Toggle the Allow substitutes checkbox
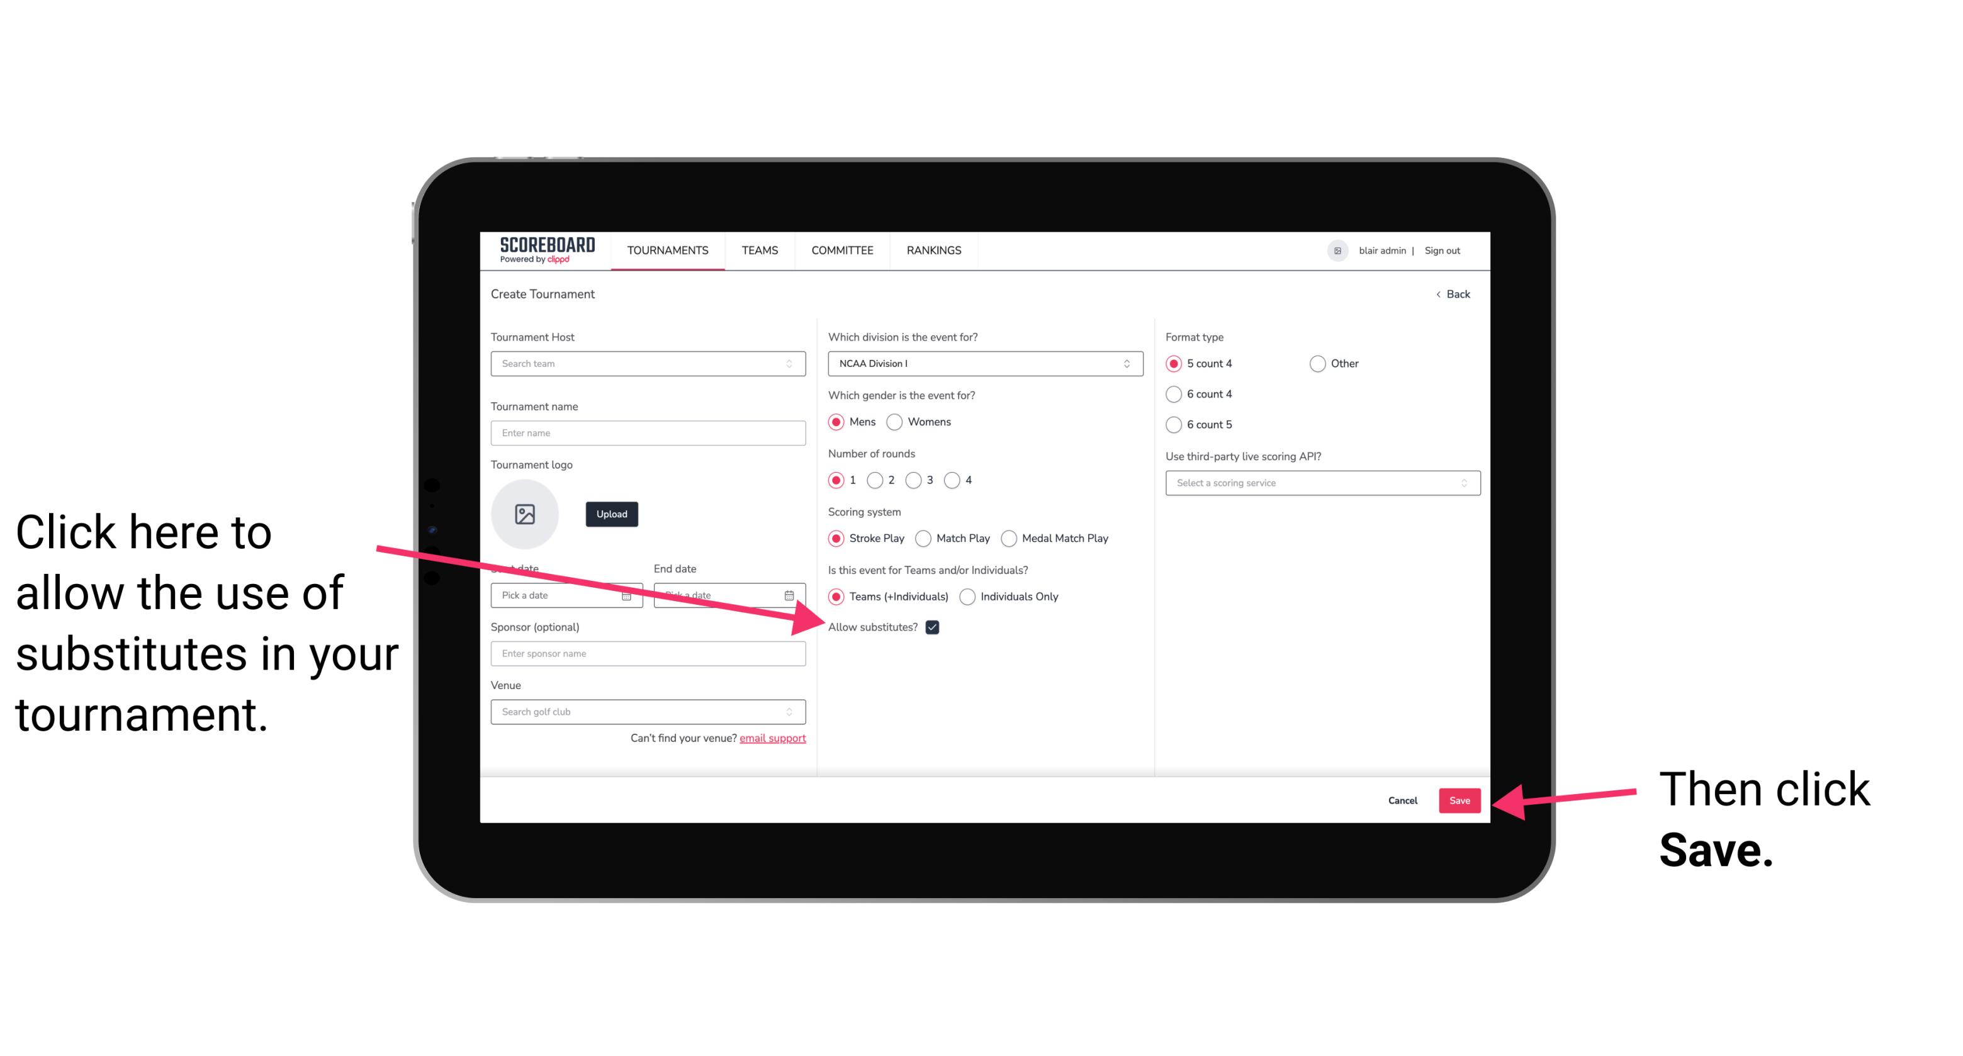This screenshot has width=1963, height=1056. point(936,627)
